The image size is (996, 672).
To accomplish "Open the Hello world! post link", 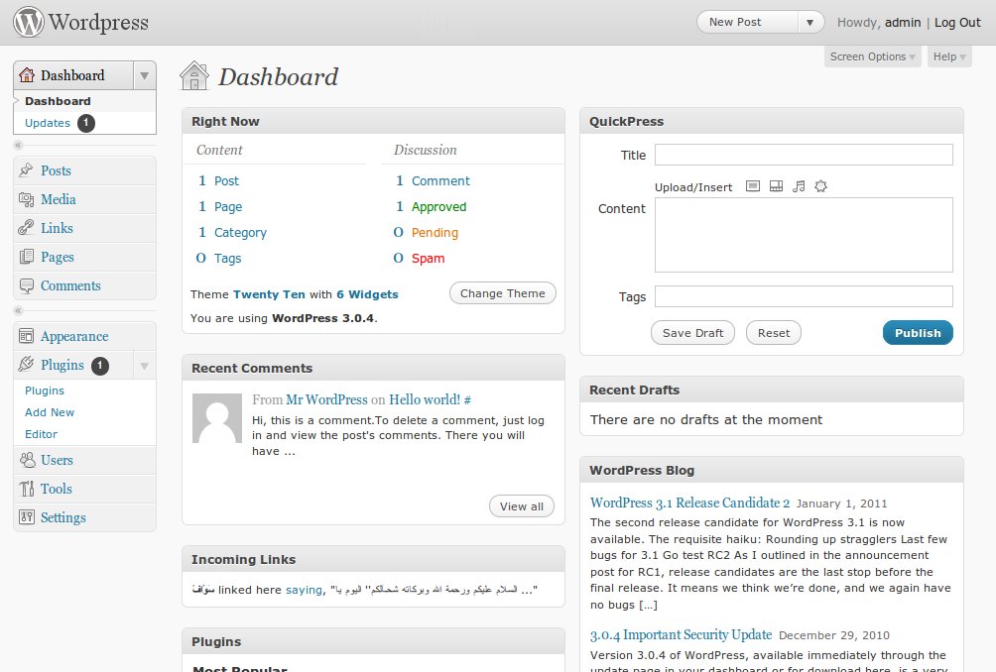I will tap(425, 399).
